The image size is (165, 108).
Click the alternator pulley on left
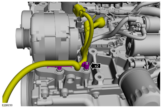coord(23,38)
